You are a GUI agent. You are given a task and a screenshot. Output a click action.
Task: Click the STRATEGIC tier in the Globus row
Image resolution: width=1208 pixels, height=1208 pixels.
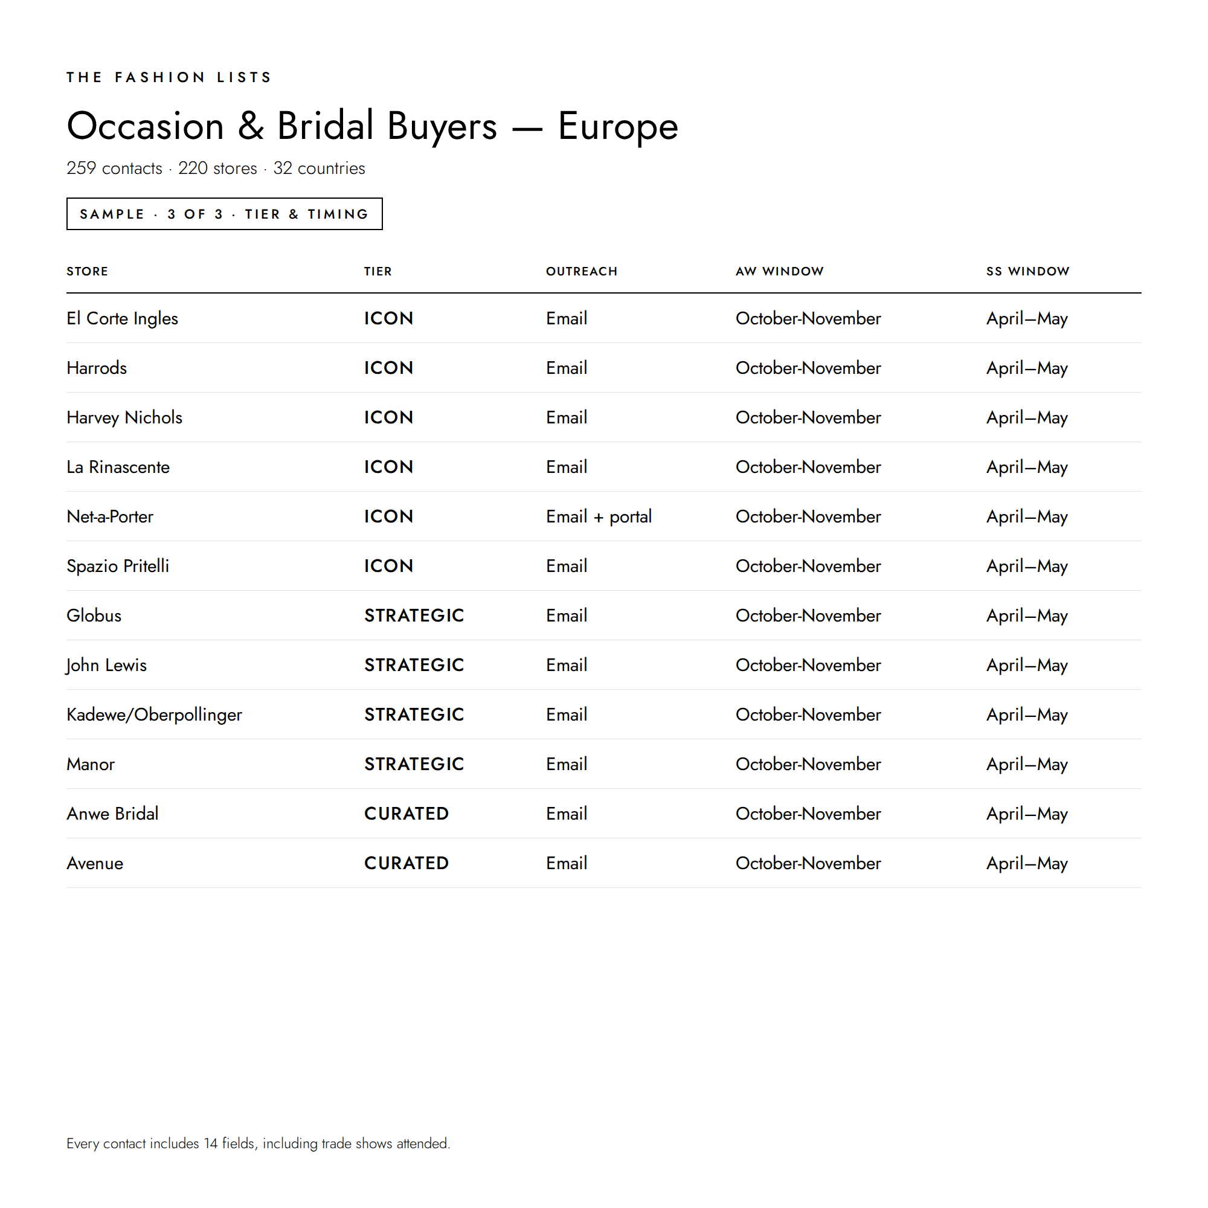tap(414, 615)
